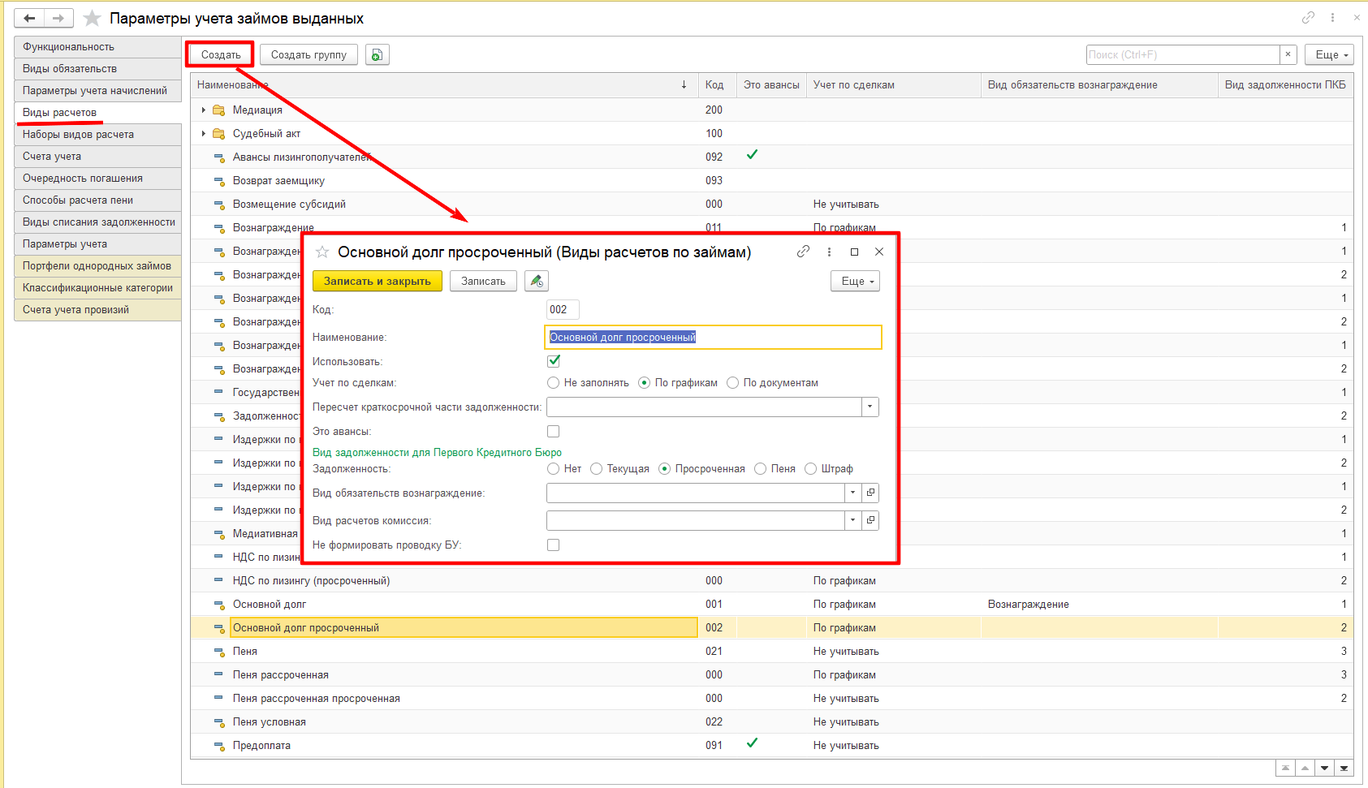Open Пересчет краткосрочной части задолженности dropdown
Screen dimensions: 1368x788
coord(870,407)
